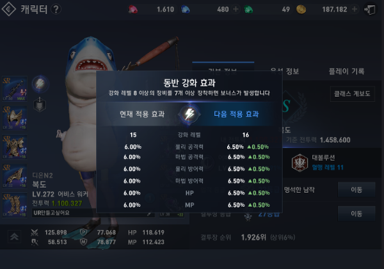Expand stats with the double chevron

[x=14, y=236]
